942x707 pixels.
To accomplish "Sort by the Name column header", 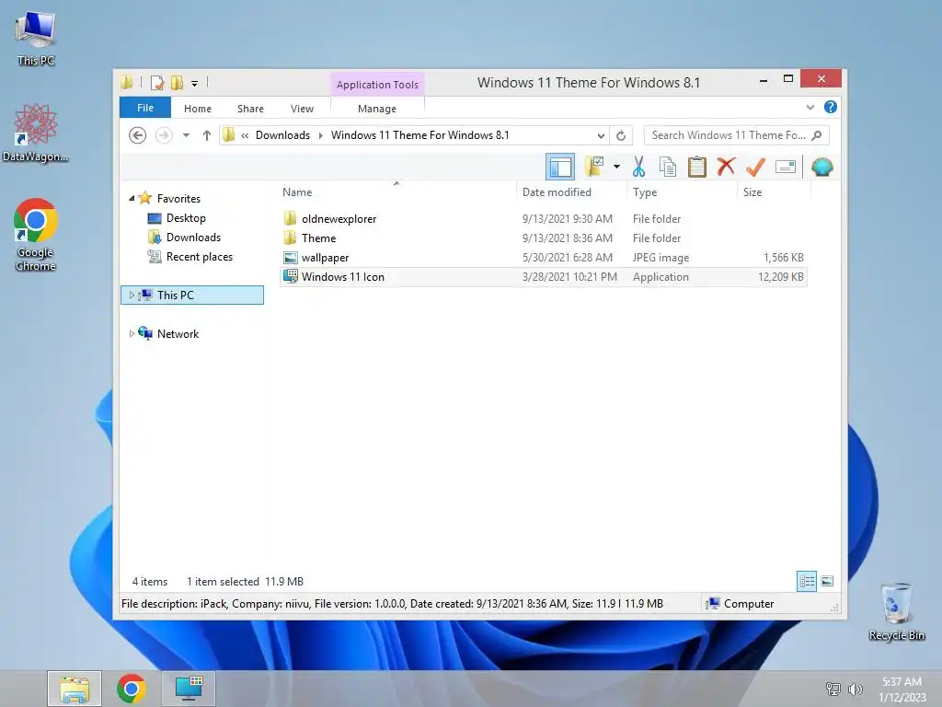I will click(x=297, y=192).
